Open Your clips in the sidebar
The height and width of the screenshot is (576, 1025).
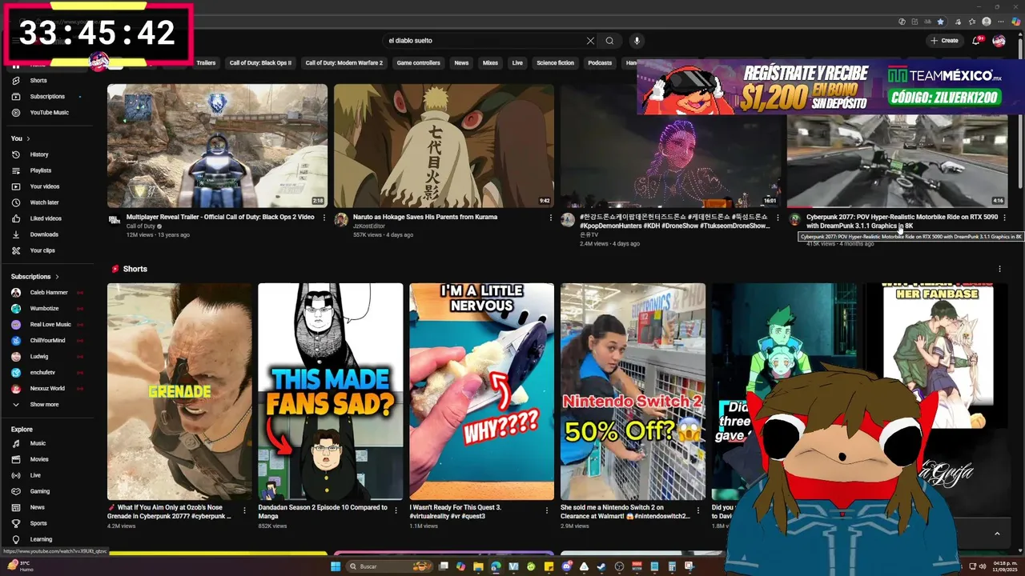click(x=42, y=250)
